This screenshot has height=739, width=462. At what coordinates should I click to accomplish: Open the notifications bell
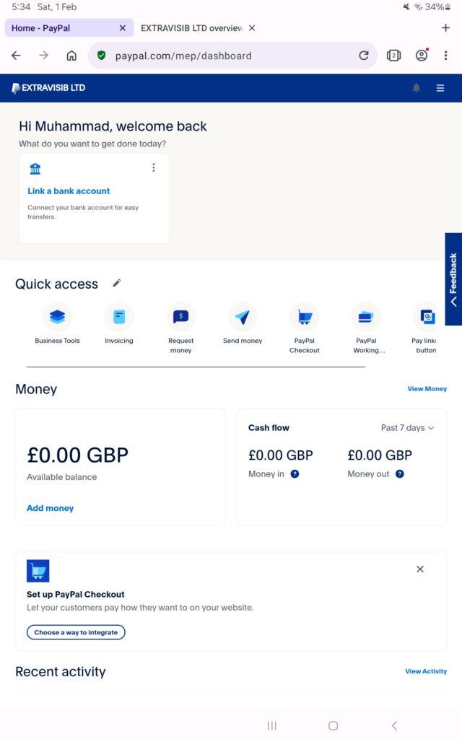click(417, 88)
